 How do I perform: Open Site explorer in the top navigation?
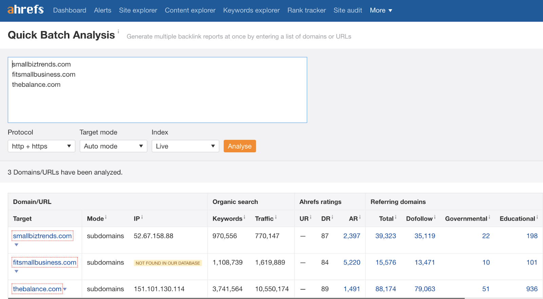tap(138, 10)
